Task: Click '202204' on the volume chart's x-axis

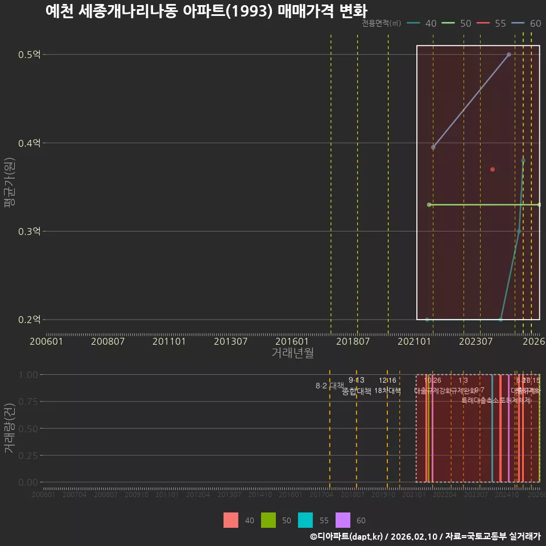Action: point(445,494)
